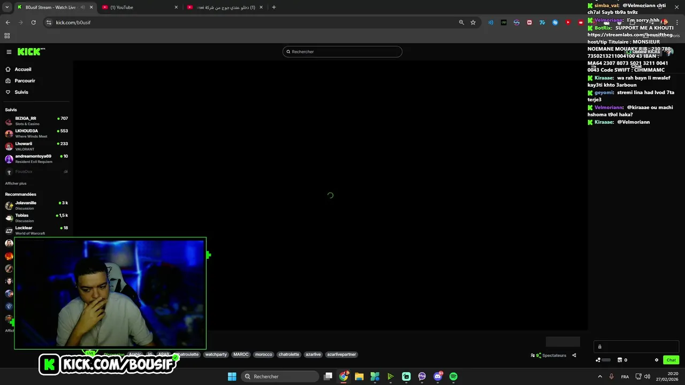Close the B0usif Stream tab
The width and height of the screenshot is (685, 385).
point(91,7)
